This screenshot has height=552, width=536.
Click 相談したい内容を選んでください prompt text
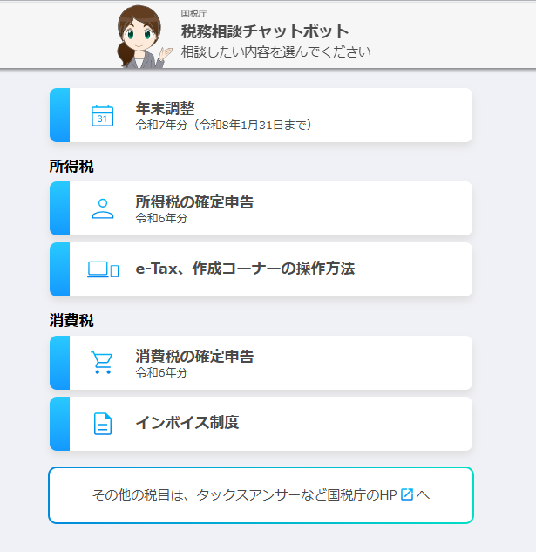point(275,51)
